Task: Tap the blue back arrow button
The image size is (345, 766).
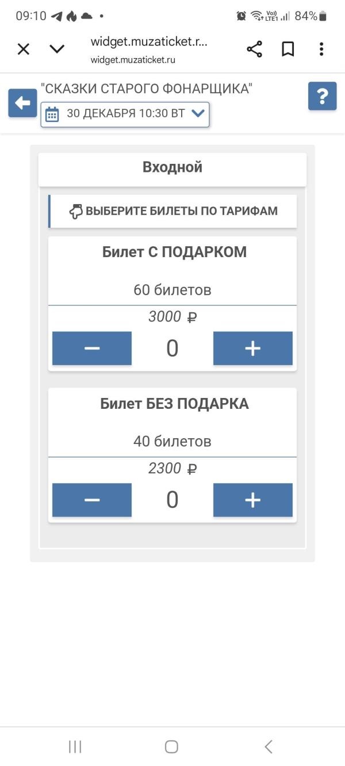Action: coord(22,104)
